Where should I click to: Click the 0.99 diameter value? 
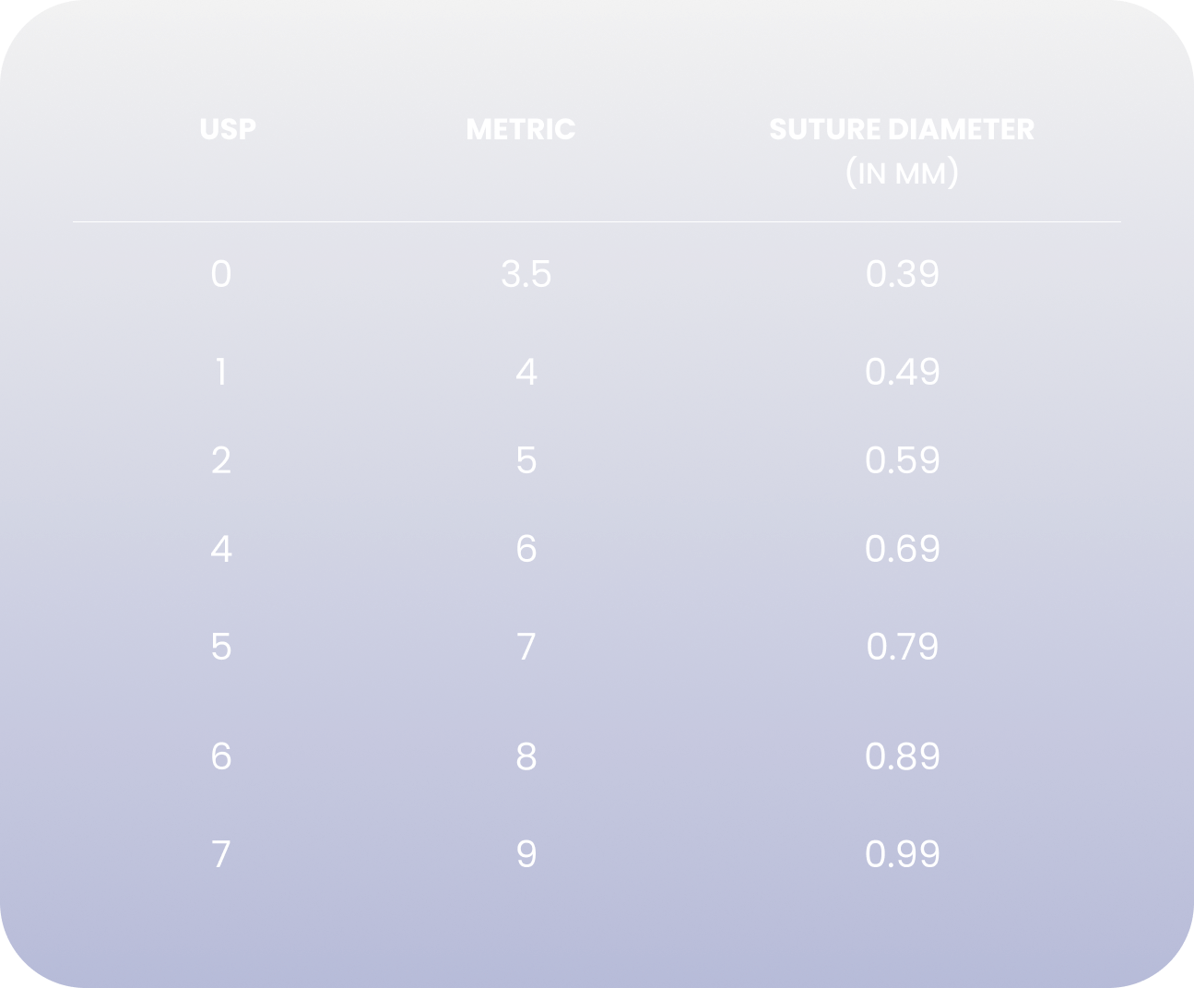tap(902, 854)
